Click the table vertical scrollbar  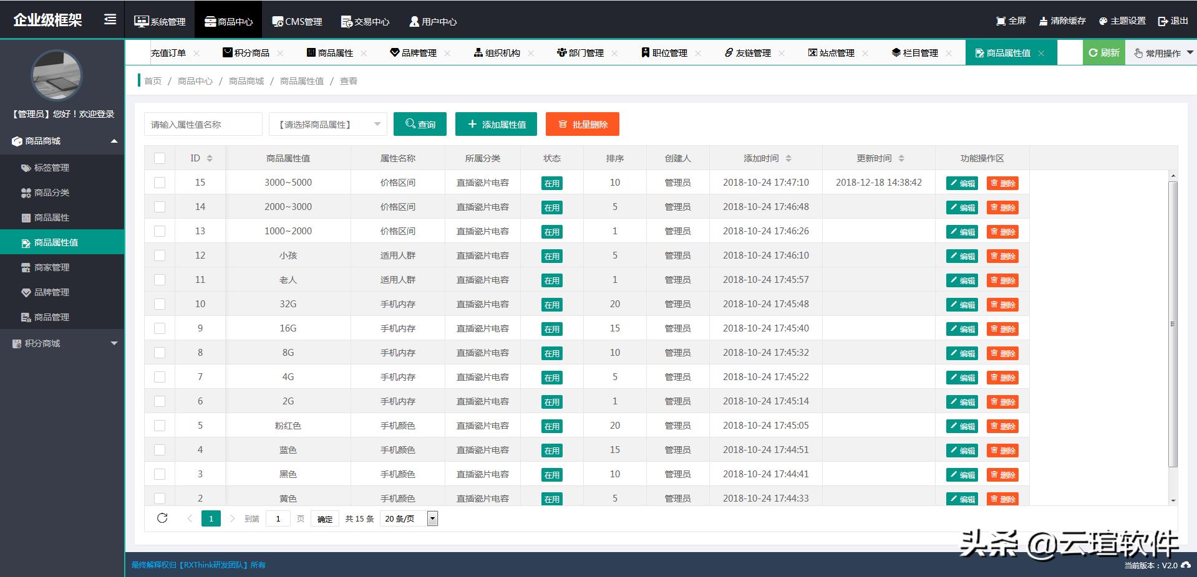1173,324
